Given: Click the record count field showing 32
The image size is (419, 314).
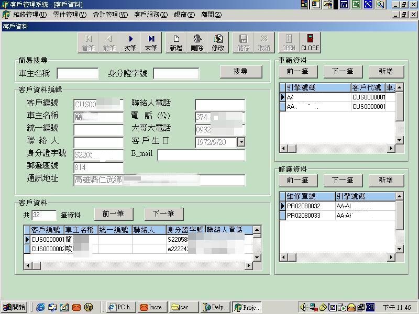Looking at the screenshot, I should [x=44, y=215].
